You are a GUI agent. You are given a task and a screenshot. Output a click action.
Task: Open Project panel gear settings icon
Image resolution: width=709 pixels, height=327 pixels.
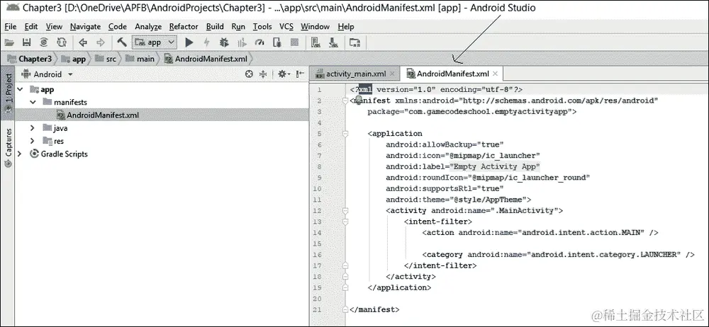pos(284,74)
